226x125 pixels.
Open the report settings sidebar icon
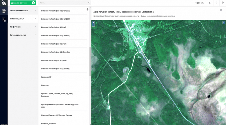coord(4,19)
